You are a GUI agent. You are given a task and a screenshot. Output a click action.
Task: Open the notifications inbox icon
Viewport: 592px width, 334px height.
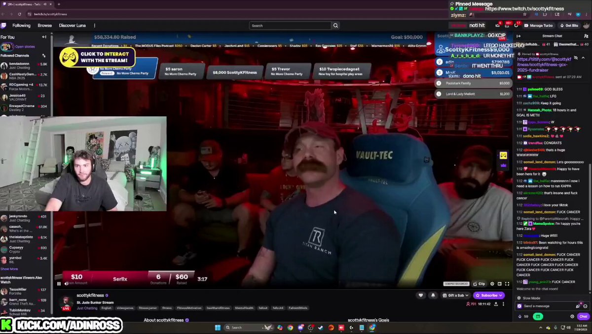(507, 26)
